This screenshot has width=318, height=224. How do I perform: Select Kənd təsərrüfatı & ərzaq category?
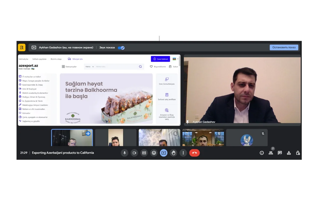click(x=31, y=85)
